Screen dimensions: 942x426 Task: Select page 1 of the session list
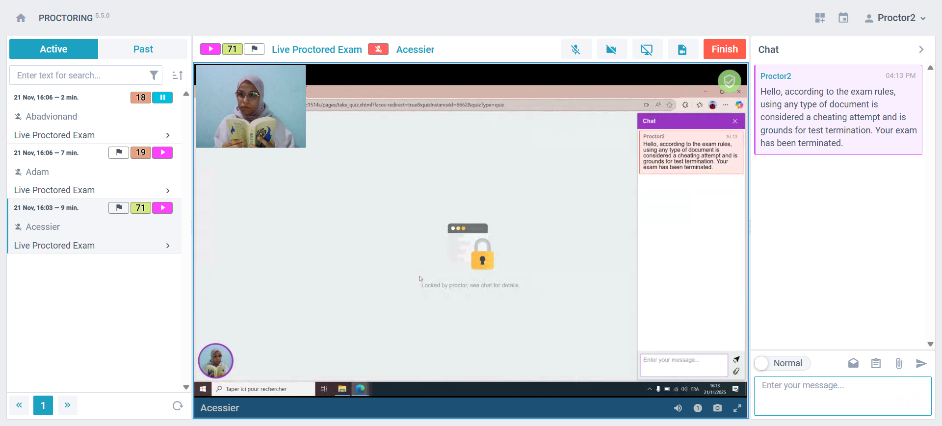coord(43,405)
